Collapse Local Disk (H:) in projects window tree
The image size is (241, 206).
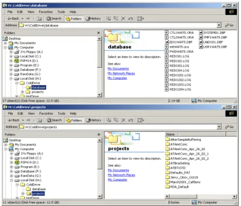click(11, 180)
